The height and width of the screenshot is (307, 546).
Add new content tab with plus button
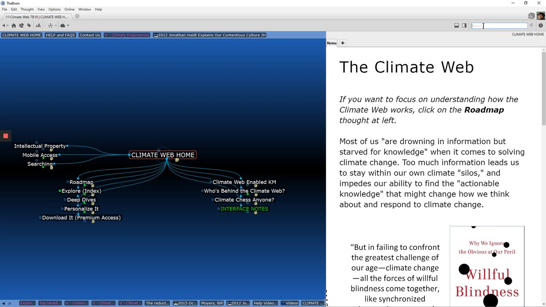[343, 43]
